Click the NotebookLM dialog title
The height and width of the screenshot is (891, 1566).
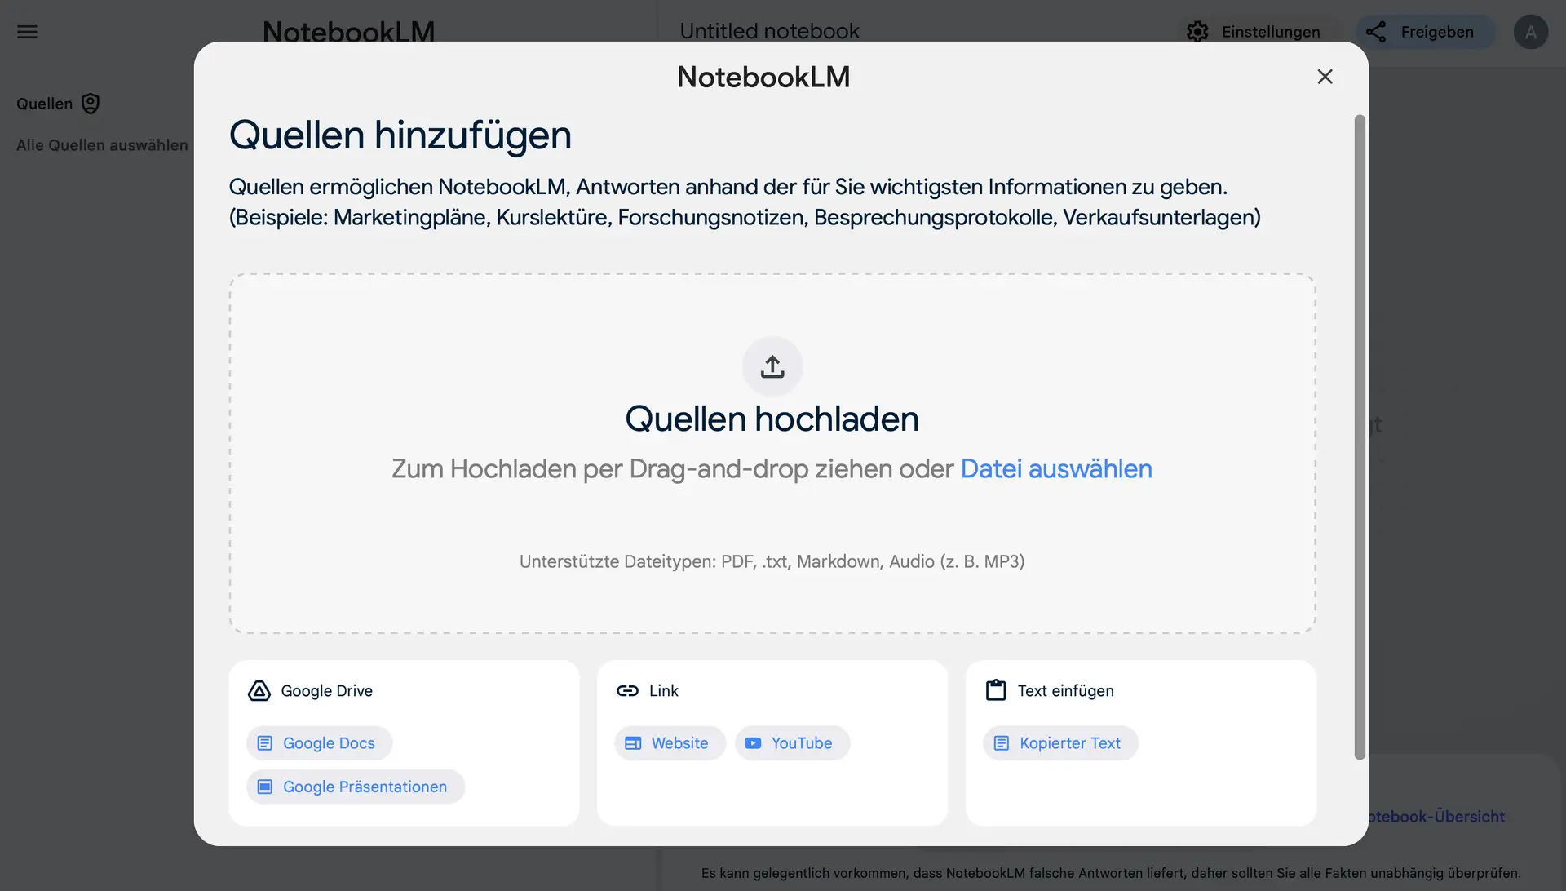tap(763, 77)
